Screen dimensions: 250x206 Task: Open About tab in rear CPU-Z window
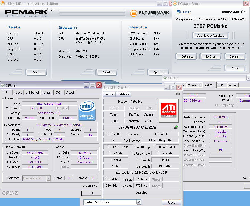click(x=233, y=85)
